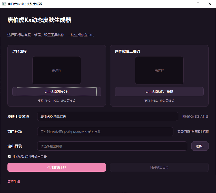Focus the 窗口标题 input field

(105, 132)
